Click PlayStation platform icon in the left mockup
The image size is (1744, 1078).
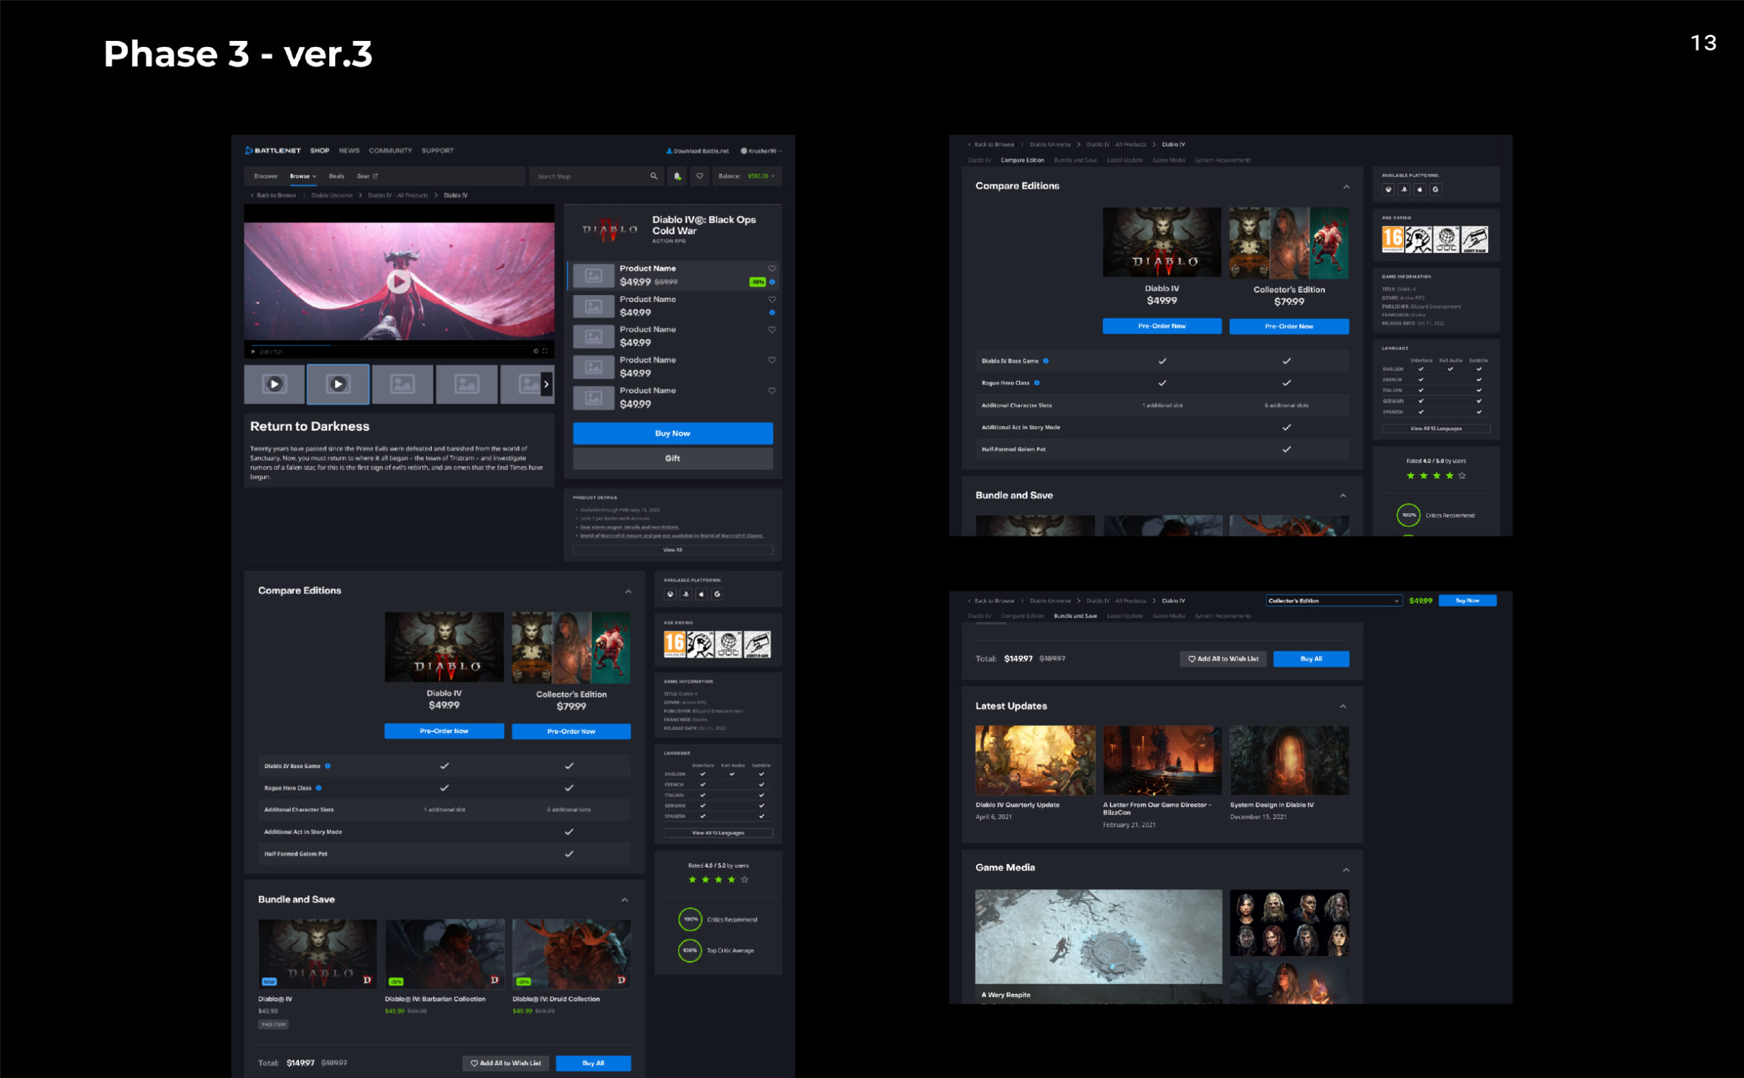(686, 594)
